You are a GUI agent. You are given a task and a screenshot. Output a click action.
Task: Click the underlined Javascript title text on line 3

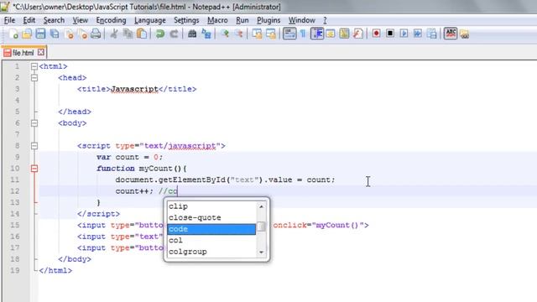click(x=134, y=89)
